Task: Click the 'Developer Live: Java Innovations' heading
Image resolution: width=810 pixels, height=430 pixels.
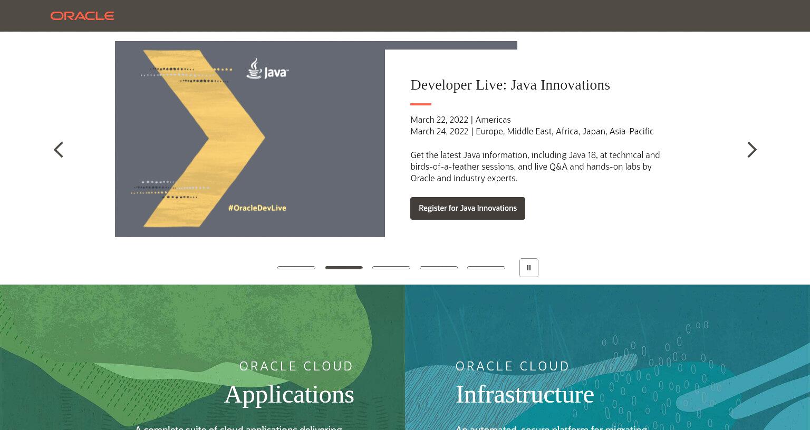Action: pyautogui.click(x=510, y=85)
